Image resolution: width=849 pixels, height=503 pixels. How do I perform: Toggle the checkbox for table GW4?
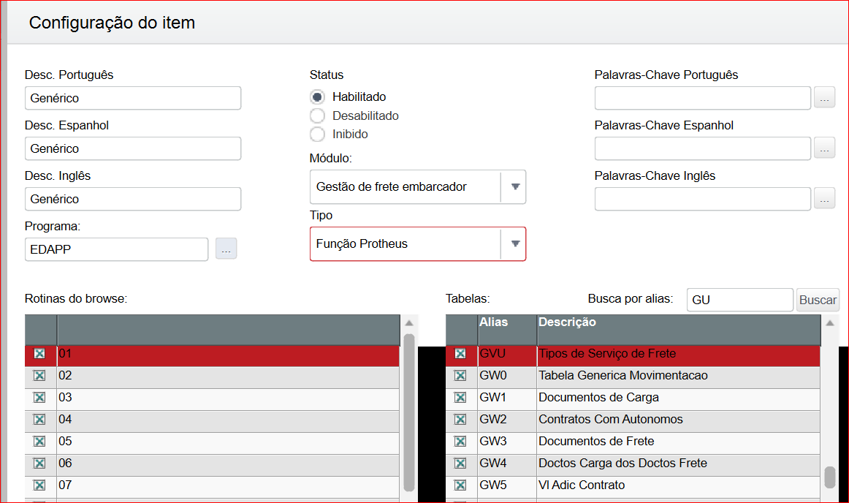[x=460, y=464]
